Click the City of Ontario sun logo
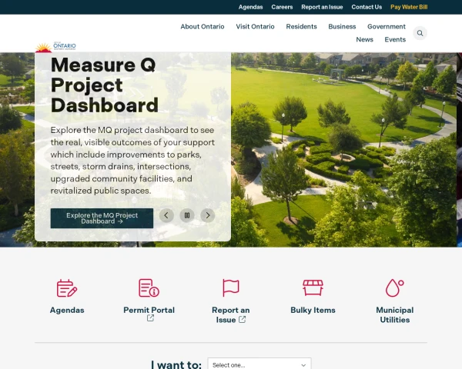Viewport: 462px width, 369px height. coord(55,47)
